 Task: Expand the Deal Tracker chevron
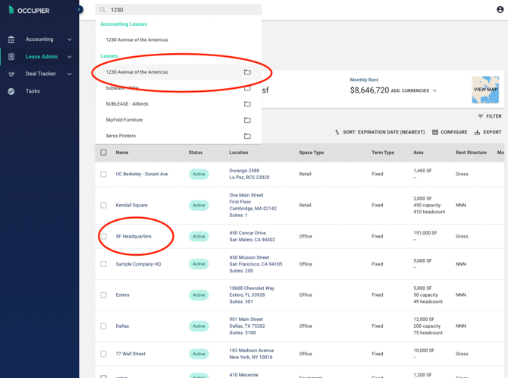click(69, 74)
